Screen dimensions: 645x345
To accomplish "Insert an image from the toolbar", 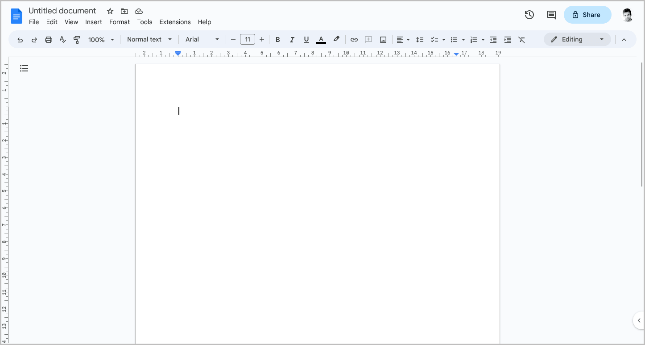I will [383, 39].
